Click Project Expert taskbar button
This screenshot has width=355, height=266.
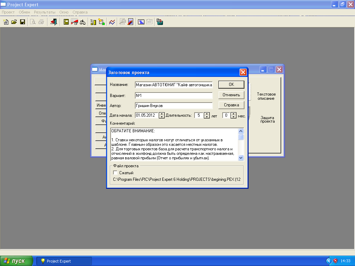pos(64,261)
